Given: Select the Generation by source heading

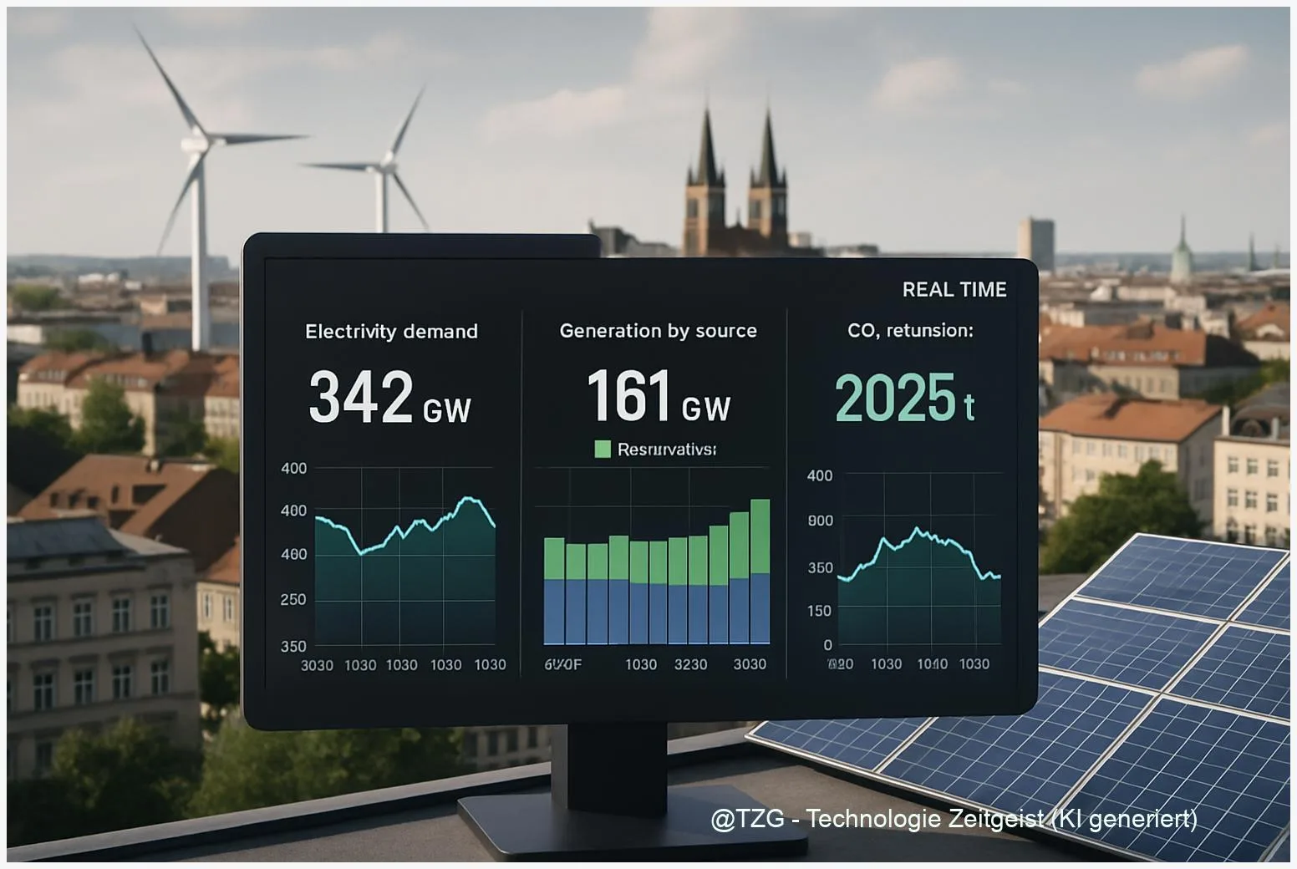Looking at the screenshot, I should point(658,331).
